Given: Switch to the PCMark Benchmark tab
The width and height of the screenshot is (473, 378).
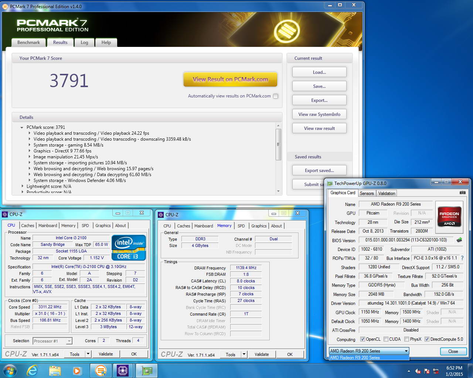Looking at the screenshot, I should pyautogui.click(x=28, y=42).
